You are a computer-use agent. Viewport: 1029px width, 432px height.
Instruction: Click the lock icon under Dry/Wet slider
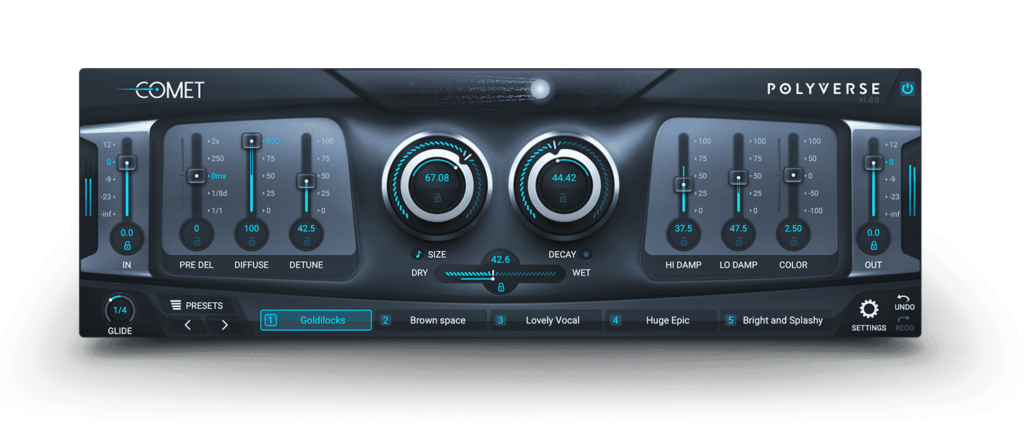click(500, 288)
